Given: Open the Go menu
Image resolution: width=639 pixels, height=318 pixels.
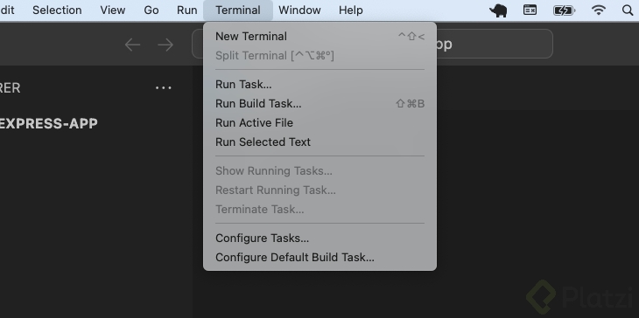Looking at the screenshot, I should click(151, 10).
